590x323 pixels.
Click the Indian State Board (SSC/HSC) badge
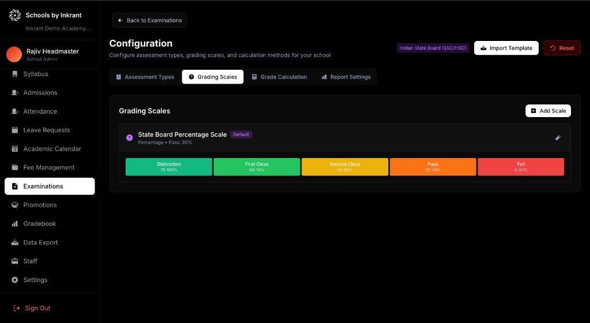433,48
